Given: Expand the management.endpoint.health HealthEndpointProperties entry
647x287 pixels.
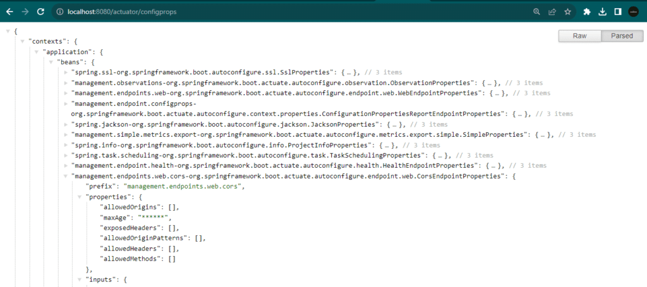Looking at the screenshot, I should 66,165.
